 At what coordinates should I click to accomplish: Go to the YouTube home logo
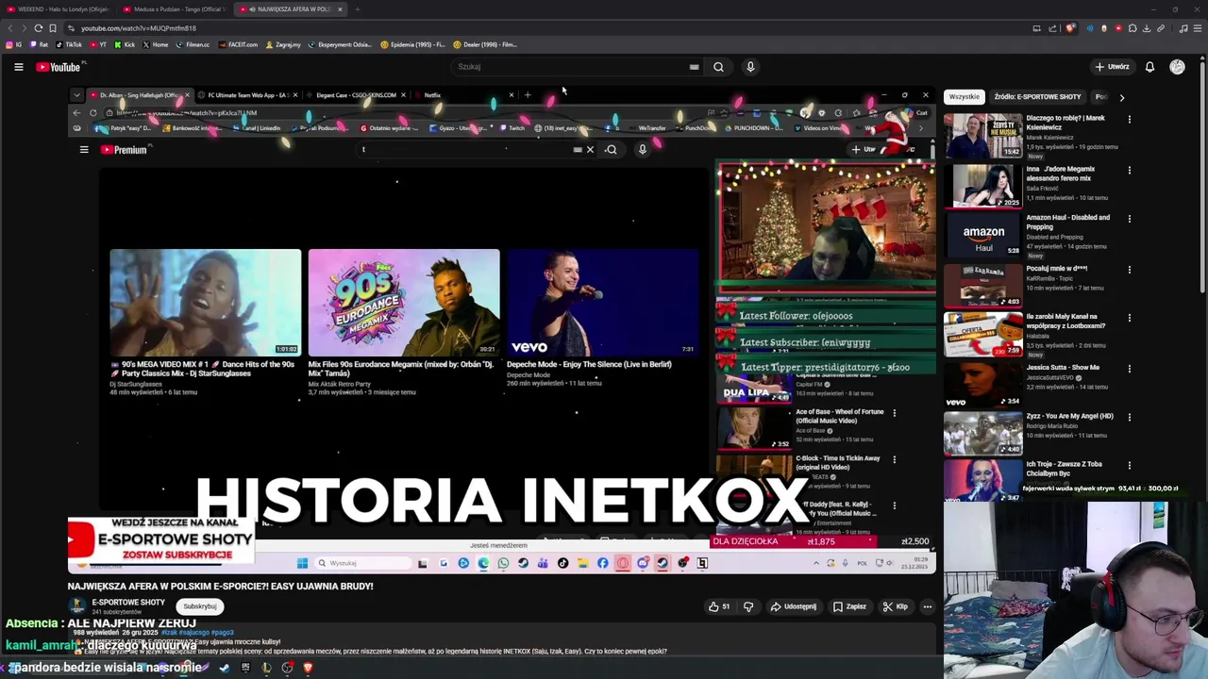(x=59, y=67)
